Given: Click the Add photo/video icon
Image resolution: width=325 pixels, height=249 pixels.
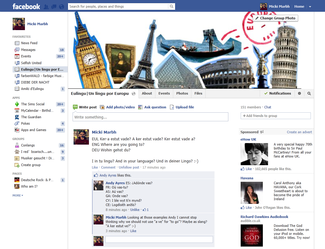Looking at the screenshot, I should click(x=102, y=107).
